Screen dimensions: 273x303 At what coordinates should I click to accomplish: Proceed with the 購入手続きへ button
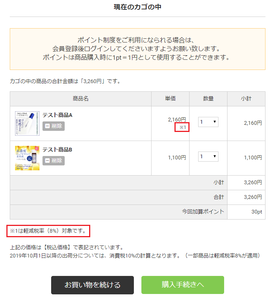tap(183, 285)
